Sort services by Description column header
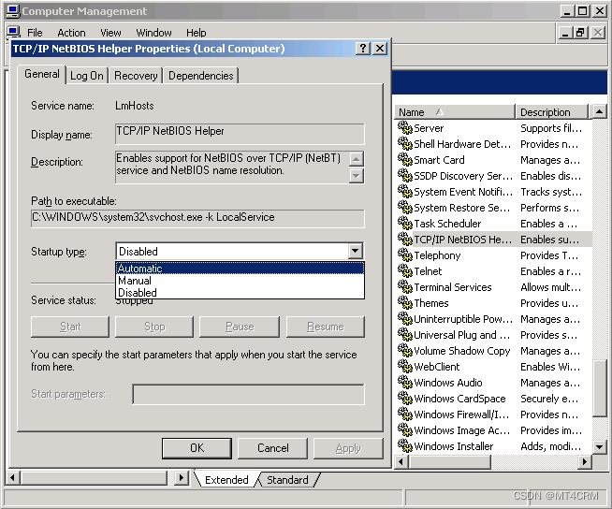 [x=552, y=112]
